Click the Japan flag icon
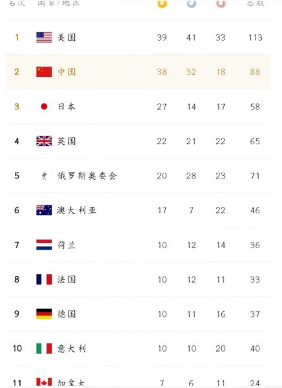The height and width of the screenshot is (388, 282). click(44, 107)
